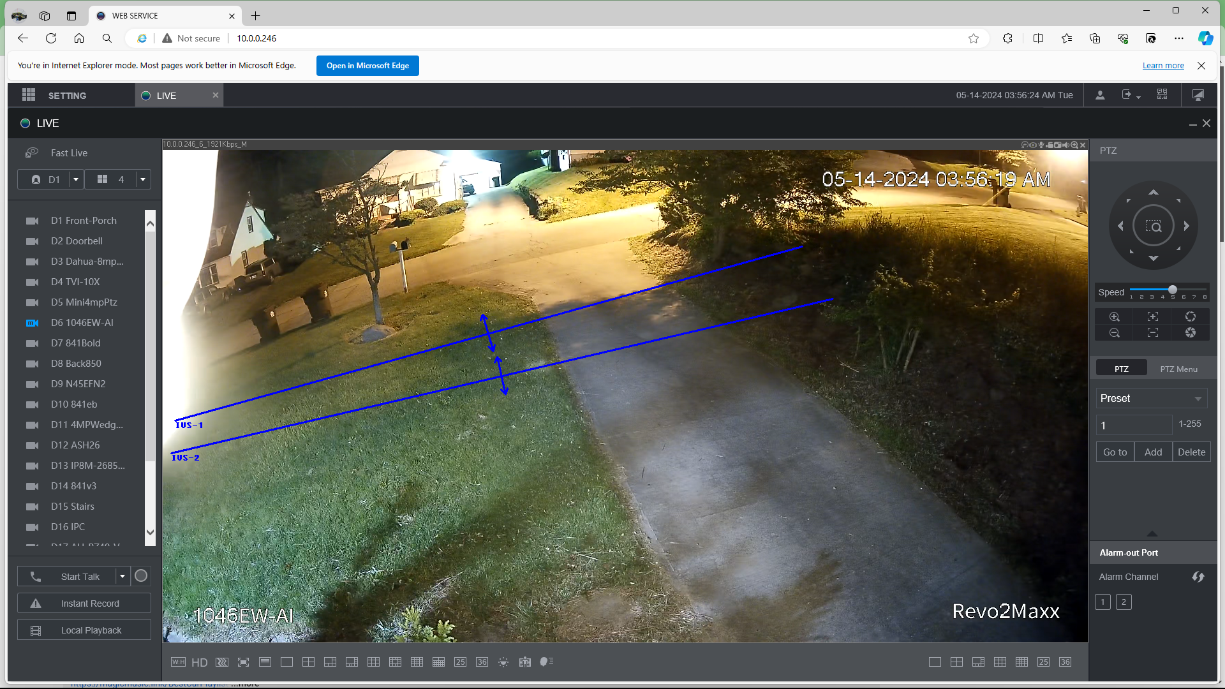Open Local Playback

pos(84,630)
